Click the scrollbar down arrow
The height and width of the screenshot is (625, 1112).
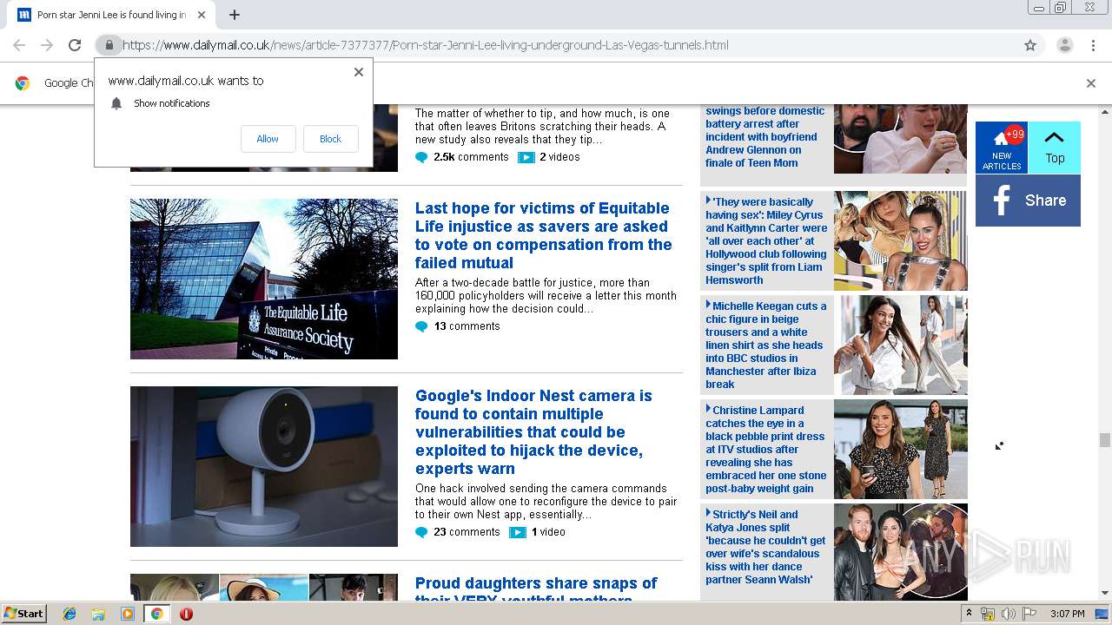pos(1105,593)
